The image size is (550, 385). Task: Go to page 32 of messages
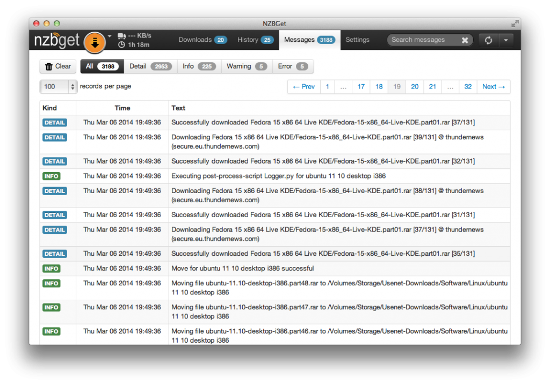(468, 86)
